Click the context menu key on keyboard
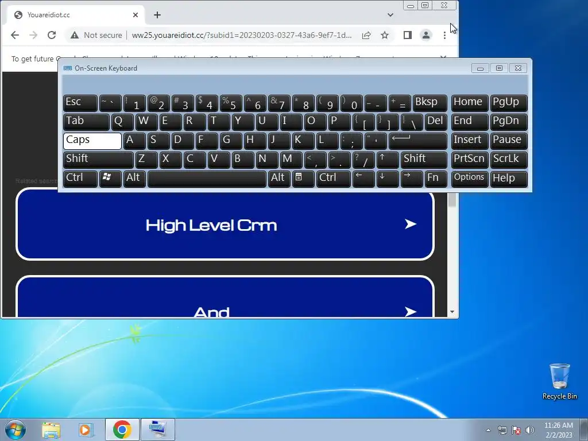The image size is (588, 441). tap(303, 179)
